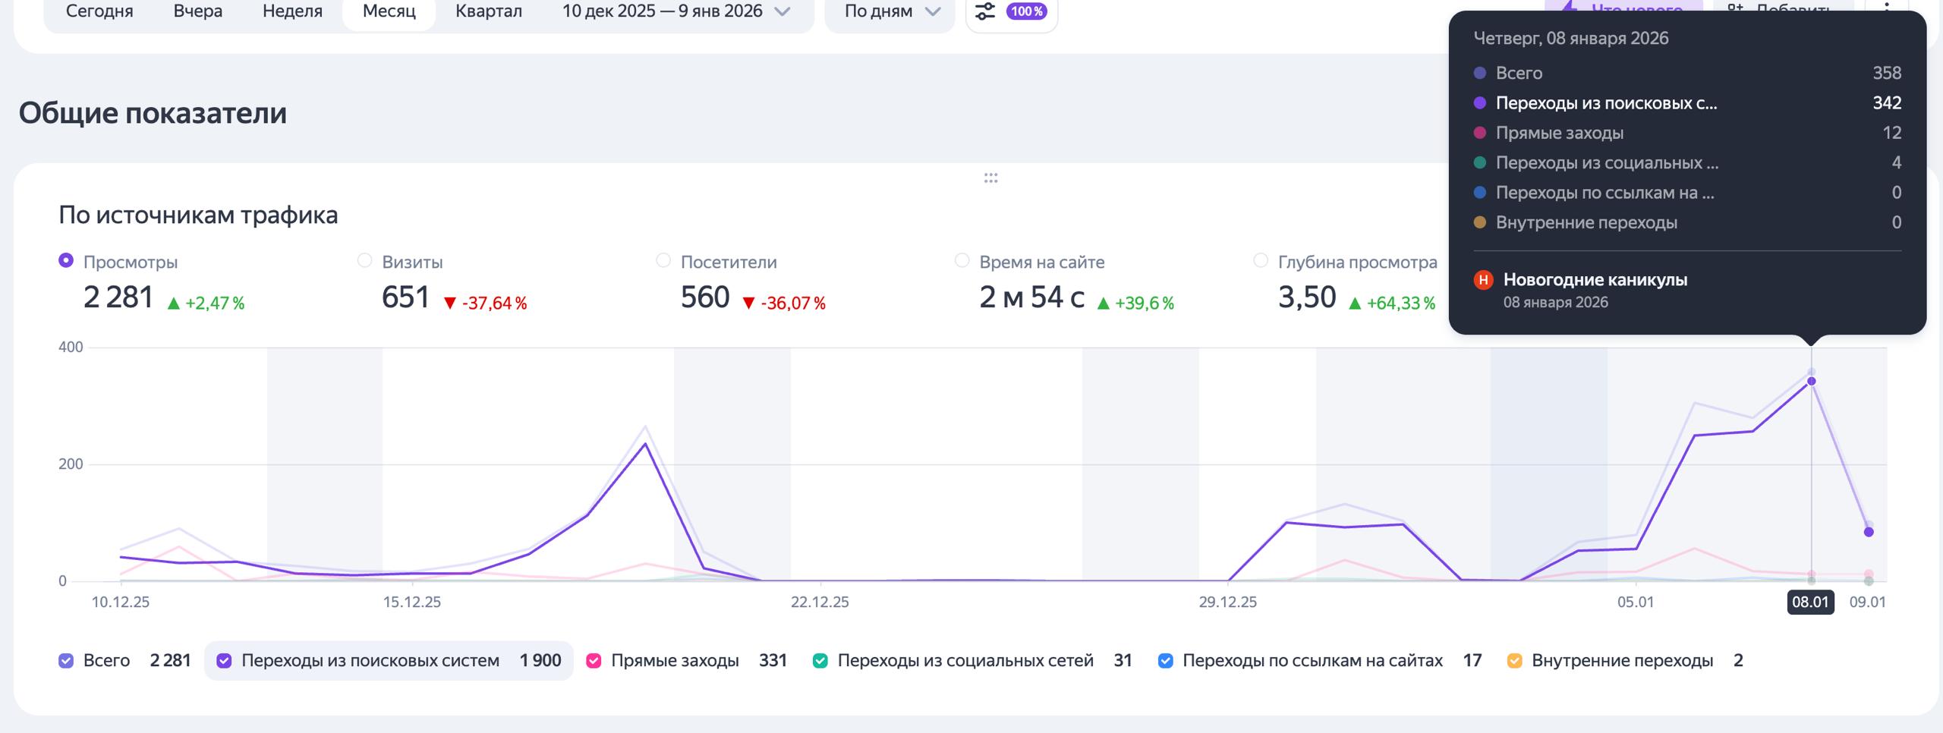
Task: Click the red holiday marker icon in tooltip
Action: point(1483,280)
